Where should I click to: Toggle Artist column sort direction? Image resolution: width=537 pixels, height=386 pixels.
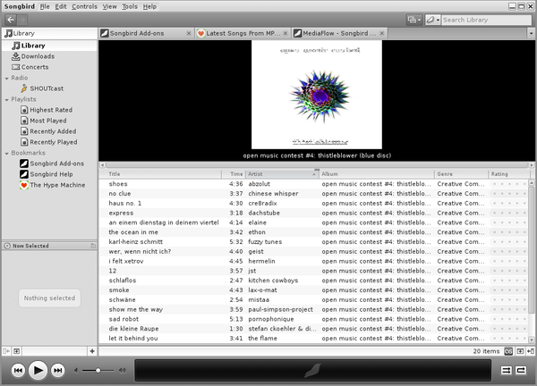coord(283,174)
